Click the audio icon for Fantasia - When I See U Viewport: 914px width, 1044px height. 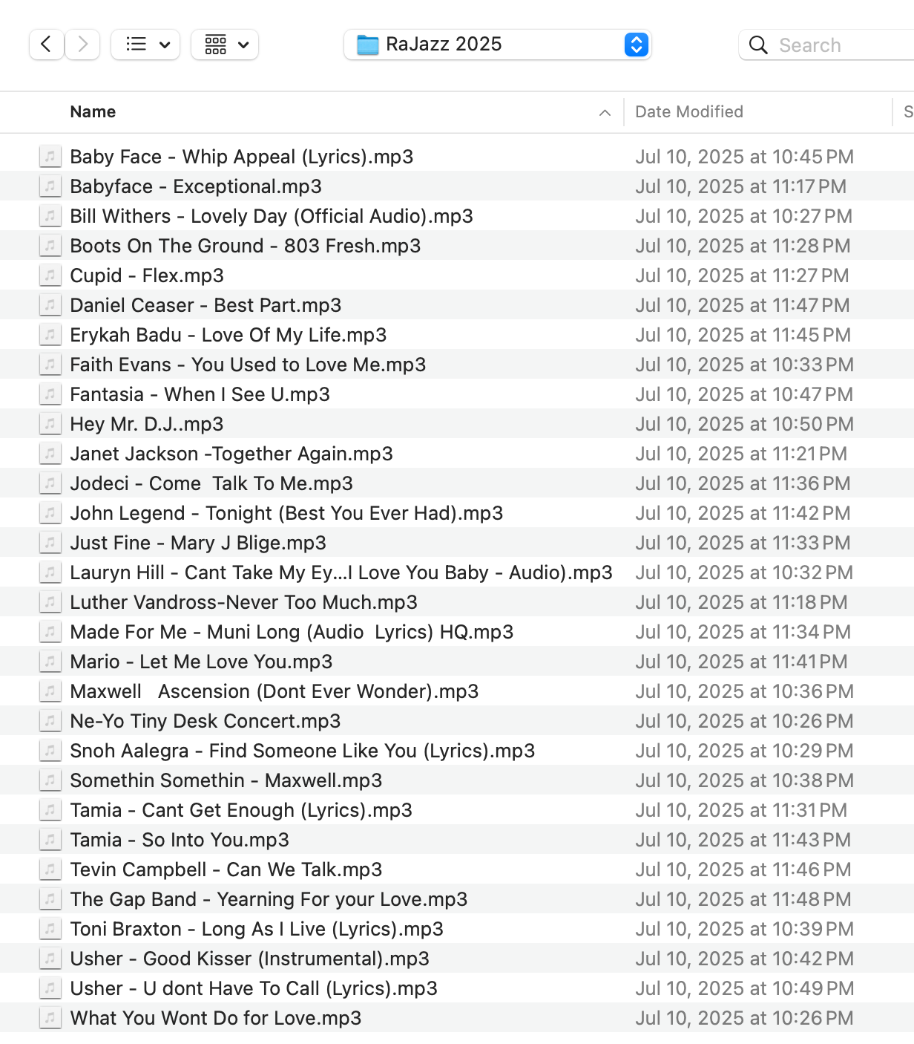point(50,394)
